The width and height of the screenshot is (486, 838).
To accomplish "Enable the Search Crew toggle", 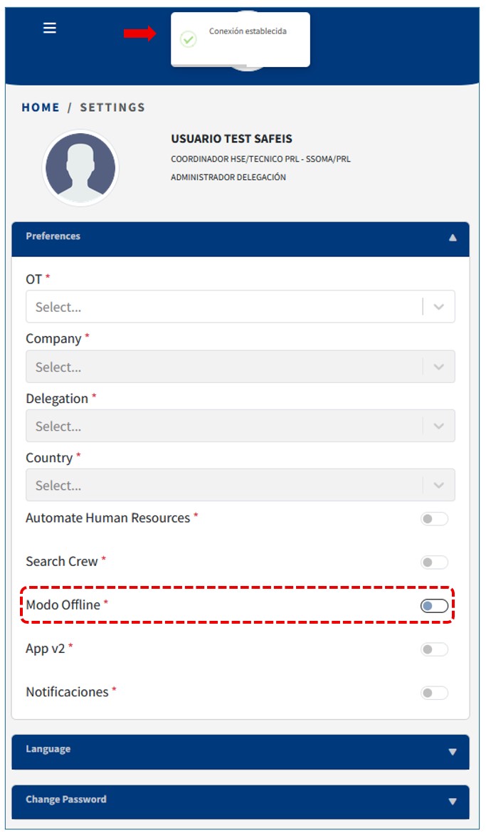I will coord(434,562).
